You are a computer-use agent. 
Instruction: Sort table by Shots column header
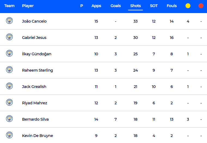point(135,6)
